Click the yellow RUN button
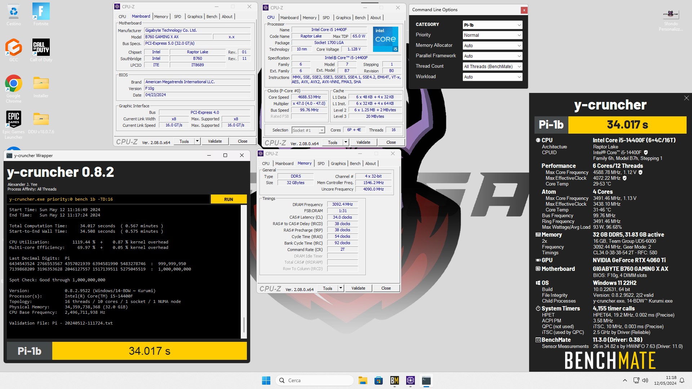The image size is (692, 389). (229, 199)
